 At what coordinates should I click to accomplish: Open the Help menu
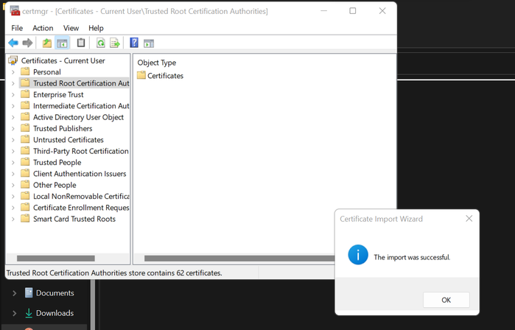click(96, 28)
